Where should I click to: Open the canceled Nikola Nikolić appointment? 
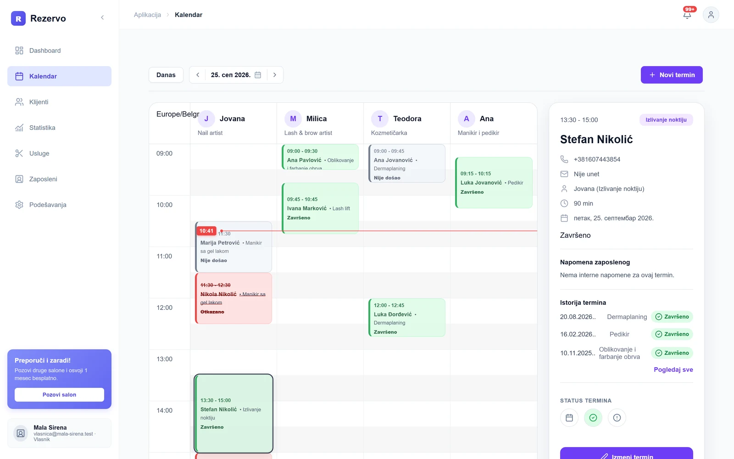tap(234, 298)
